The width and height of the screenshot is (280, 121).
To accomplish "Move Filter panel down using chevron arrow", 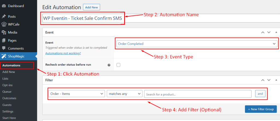I will (x=269, y=80).
